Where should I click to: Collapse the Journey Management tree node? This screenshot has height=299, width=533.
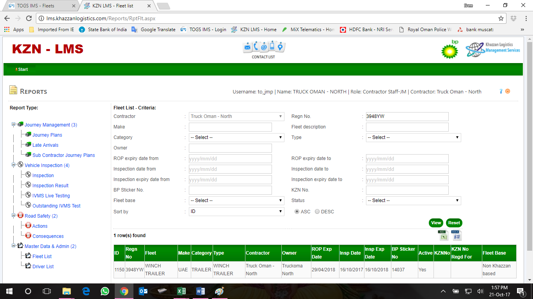click(x=14, y=125)
